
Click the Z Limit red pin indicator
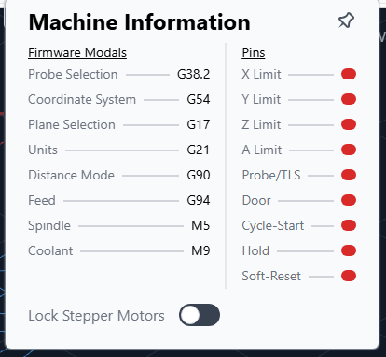pos(349,124)
